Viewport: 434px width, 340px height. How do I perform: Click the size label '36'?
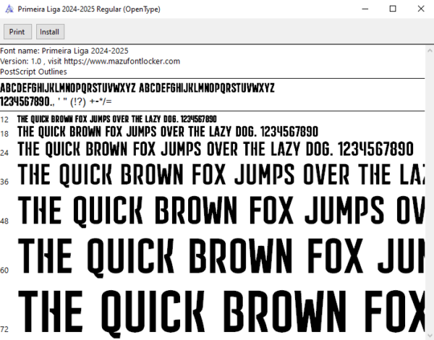tap(4, 182)
